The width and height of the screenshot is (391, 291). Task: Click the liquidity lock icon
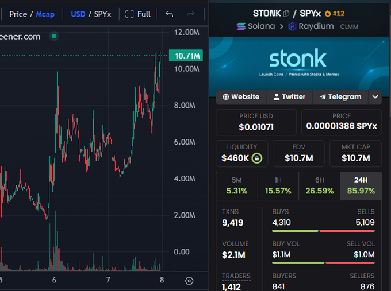tap(257, 158)
